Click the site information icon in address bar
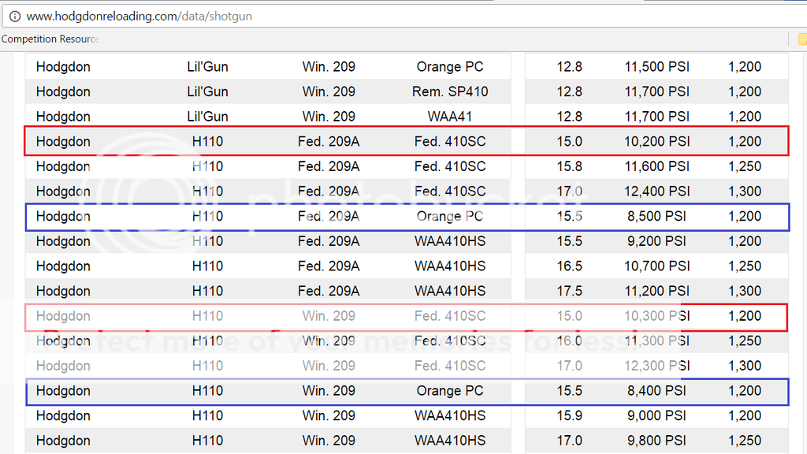The image size is (807, 454). point(14,15)
